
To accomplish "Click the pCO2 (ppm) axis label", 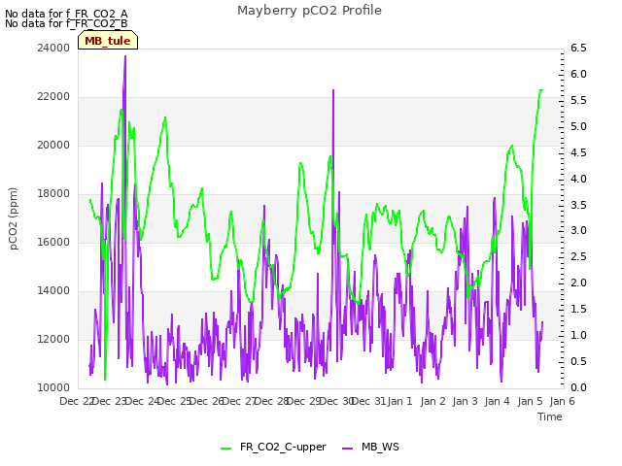I will pyautogui.click(x=13, y=218).
